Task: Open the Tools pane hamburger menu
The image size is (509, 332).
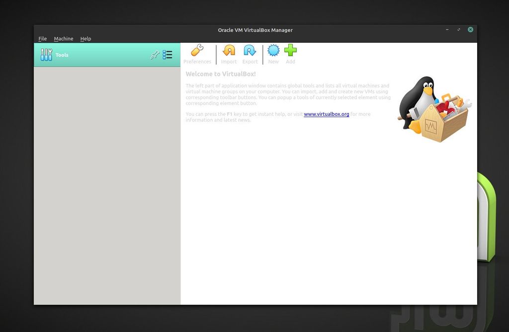Action: 168,55
